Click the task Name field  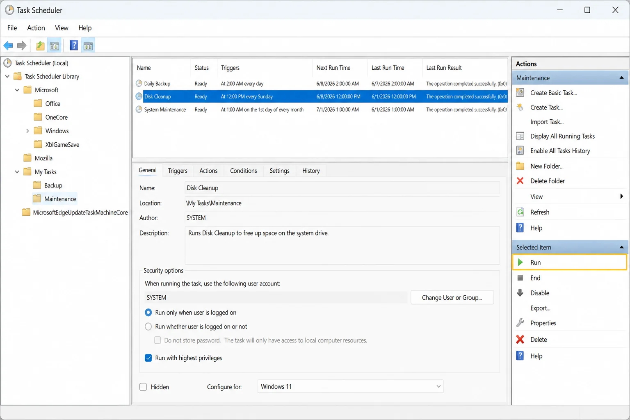click(342, 188)
